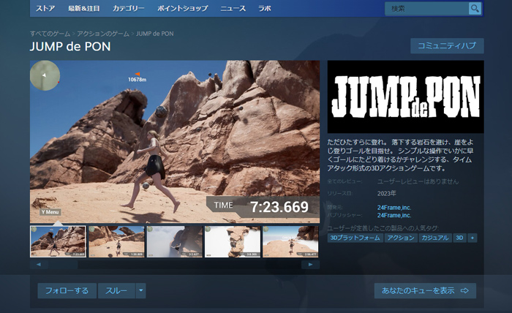
Task: Open developer link 24Frame,inc.
Action: click(394, 208)
